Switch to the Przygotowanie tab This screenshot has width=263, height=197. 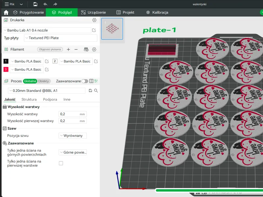[x=29, y=12]
